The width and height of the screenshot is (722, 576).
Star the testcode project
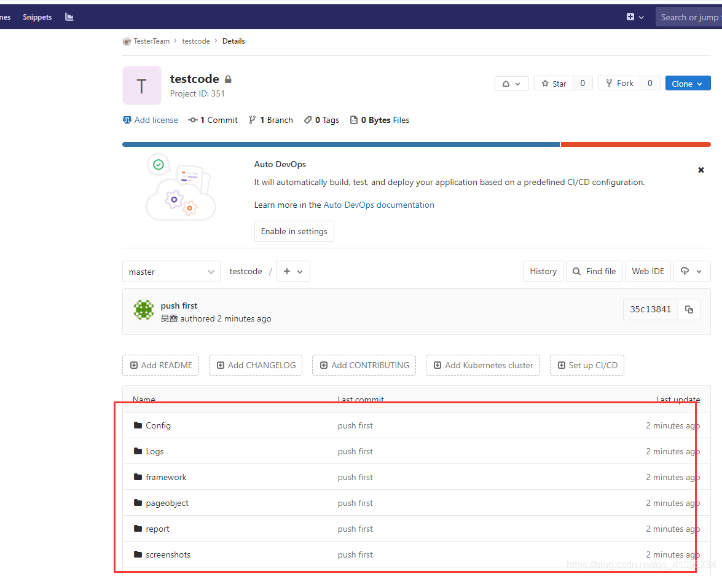(x=554, y=84)
